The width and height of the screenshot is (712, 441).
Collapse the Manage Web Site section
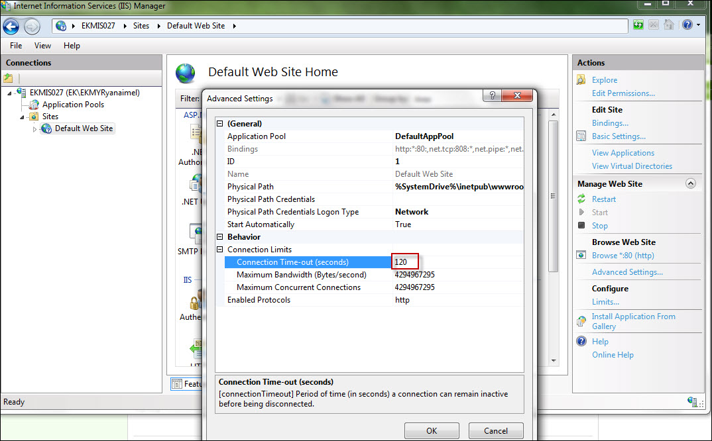(x=691, y=183)
